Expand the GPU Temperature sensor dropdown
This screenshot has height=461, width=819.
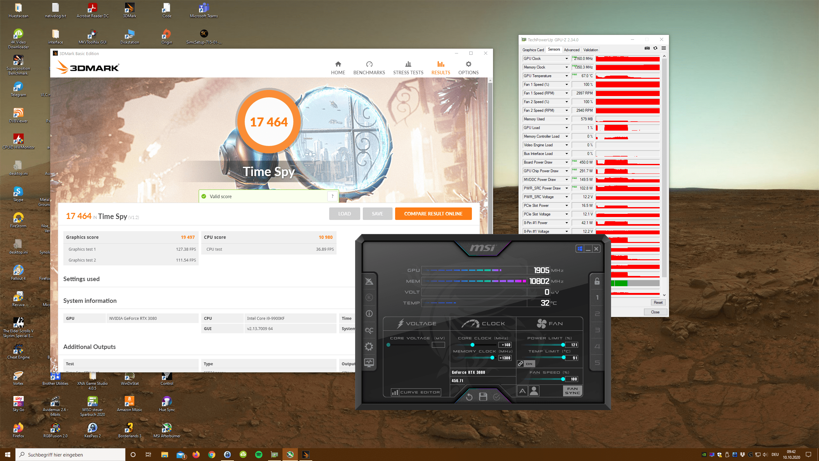pyautogui.click(x=567, y=76)
